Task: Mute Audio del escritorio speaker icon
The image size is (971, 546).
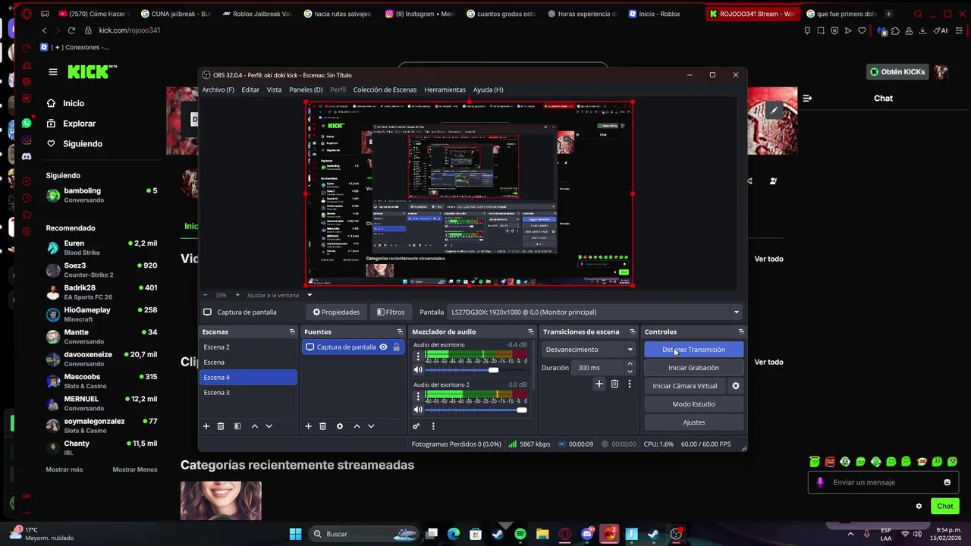Action: coord(418,370)
